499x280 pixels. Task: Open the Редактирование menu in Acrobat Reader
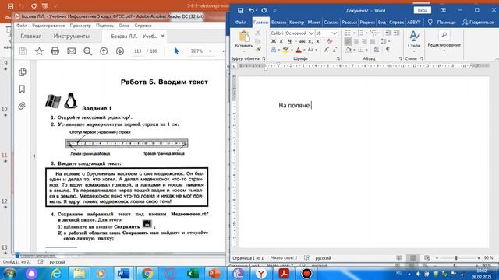[x=48, y=26]
